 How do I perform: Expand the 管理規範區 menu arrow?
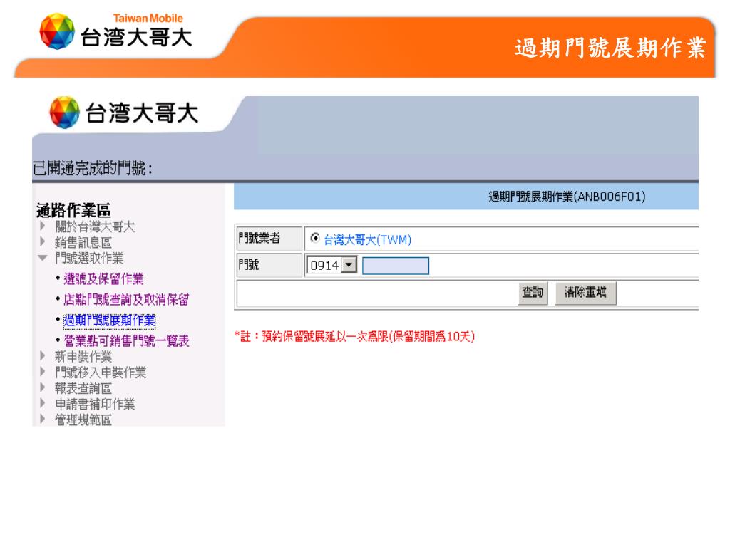43,419
